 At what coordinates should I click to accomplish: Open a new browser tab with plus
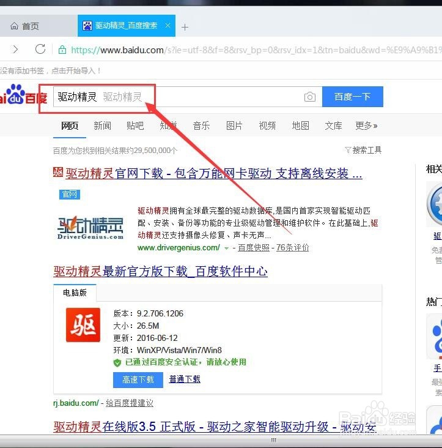pos(185,27)
